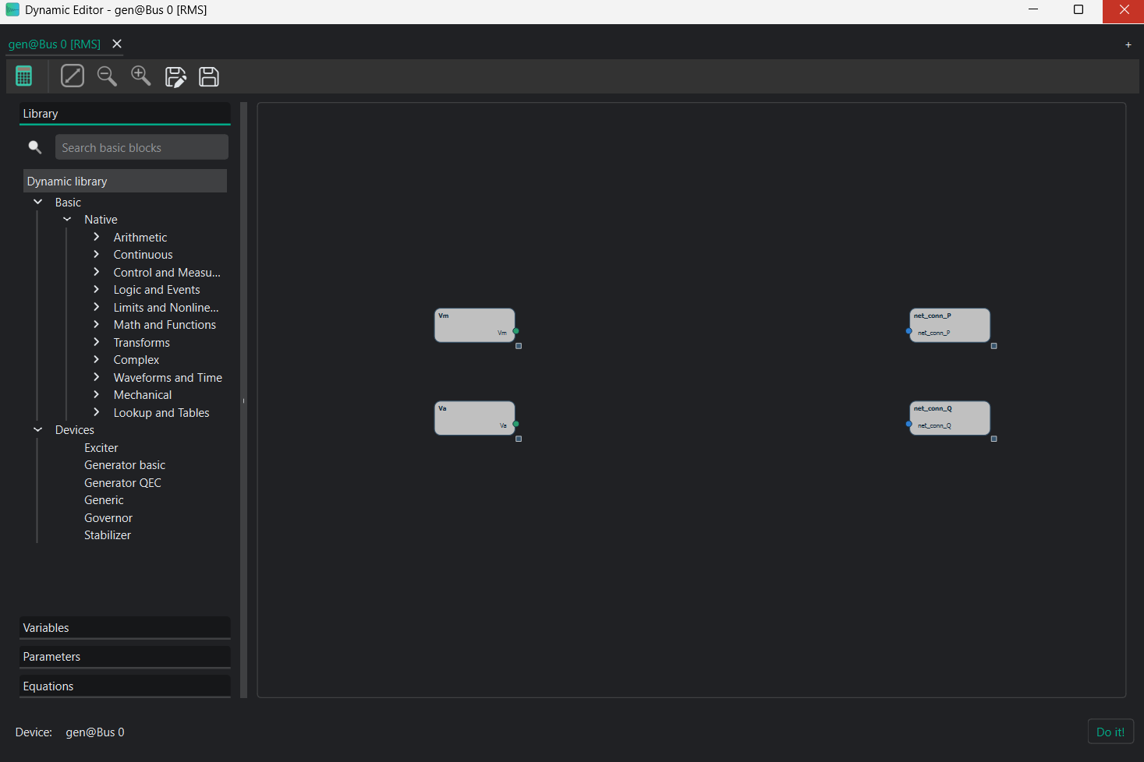Screen dimensions: 1144x762
Task: Expand the Control and Measu... category
Action: pos(96,272)
